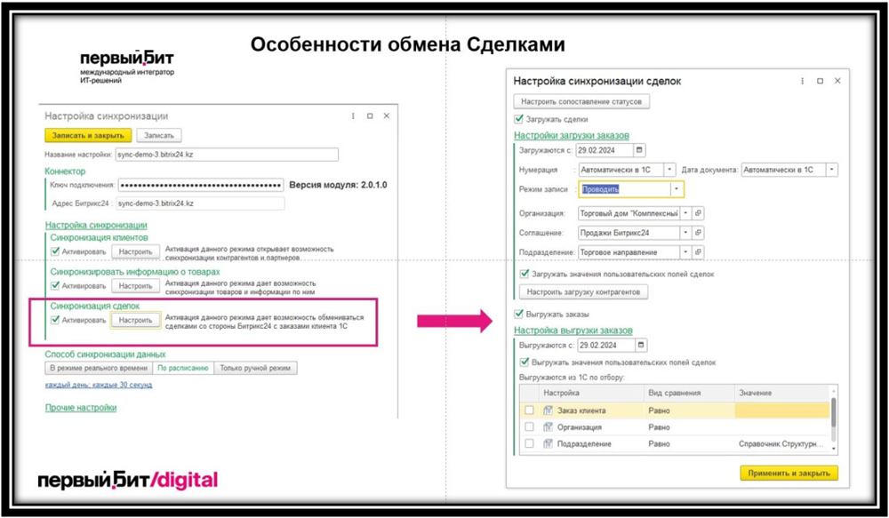Switch to В режиме реального времени mode
The height and width of the screenshot is (518, 889).
tap(98, 368)
